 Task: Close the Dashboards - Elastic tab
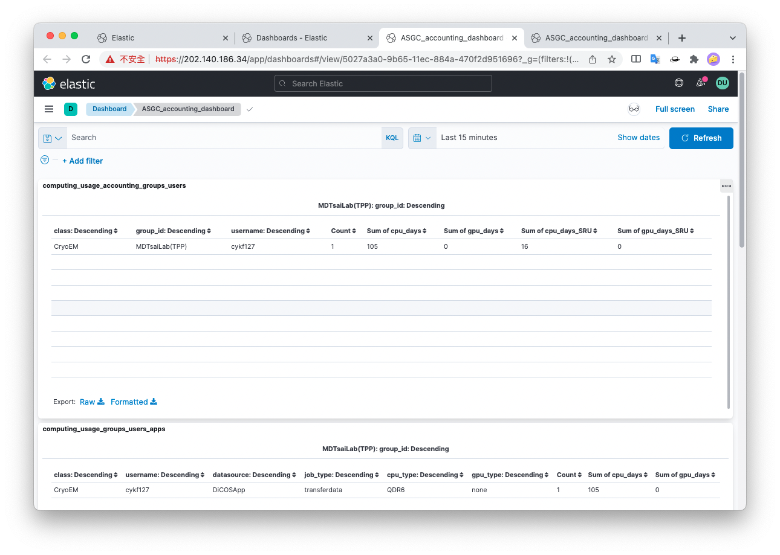[370, 37]
